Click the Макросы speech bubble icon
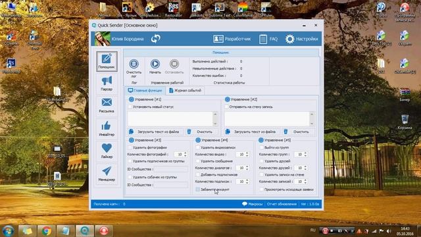 click(x=245, y=204)
